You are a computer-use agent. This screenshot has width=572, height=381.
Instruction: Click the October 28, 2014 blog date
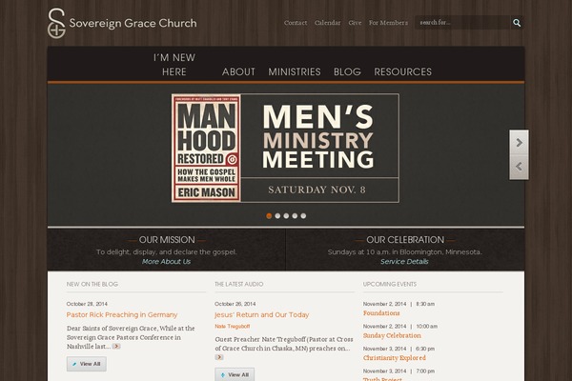point(87,304)
